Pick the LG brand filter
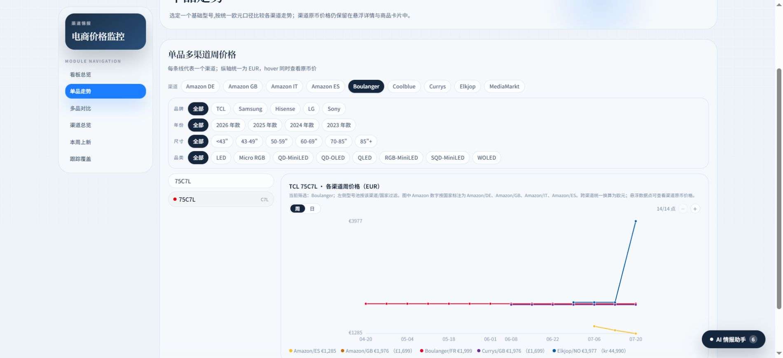 tap(311, 109)
